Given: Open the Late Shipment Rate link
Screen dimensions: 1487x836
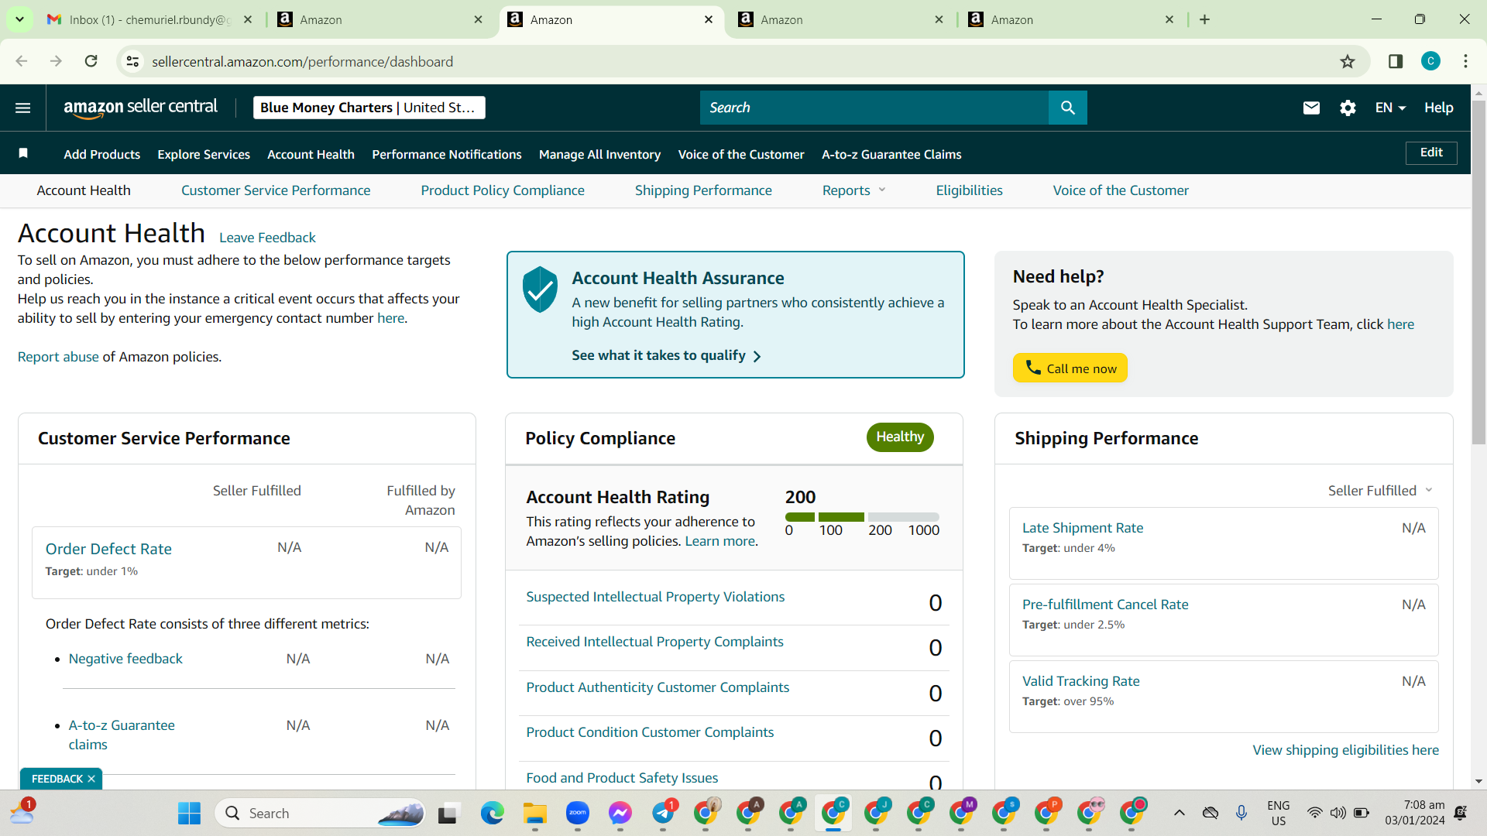Looking at the screenshot, I should point(1083,528).
